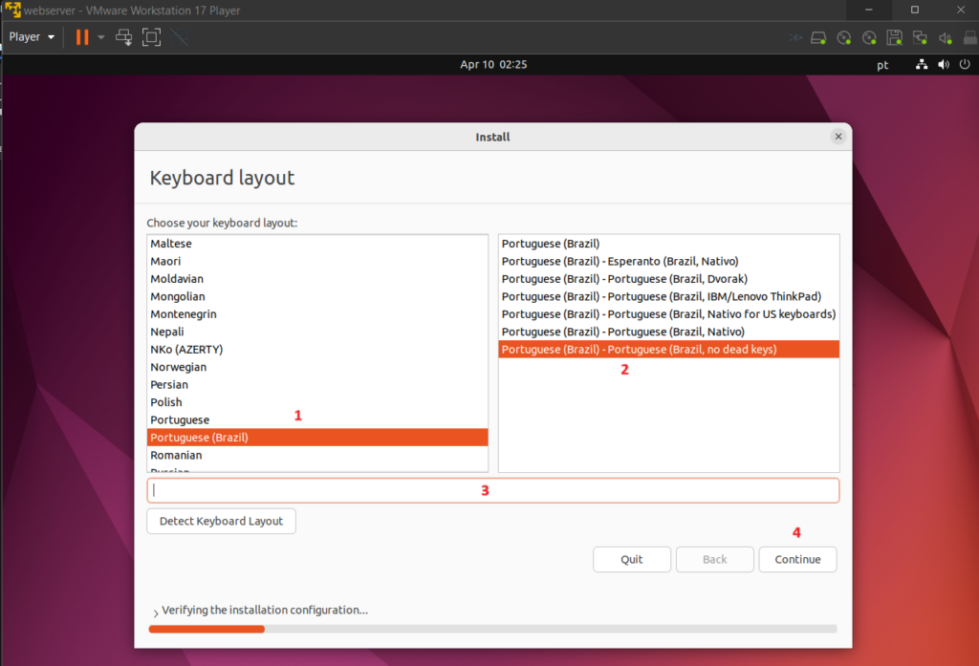Select plain Portuguese (Brazil) variant in right list

click(x=668, y=244)
